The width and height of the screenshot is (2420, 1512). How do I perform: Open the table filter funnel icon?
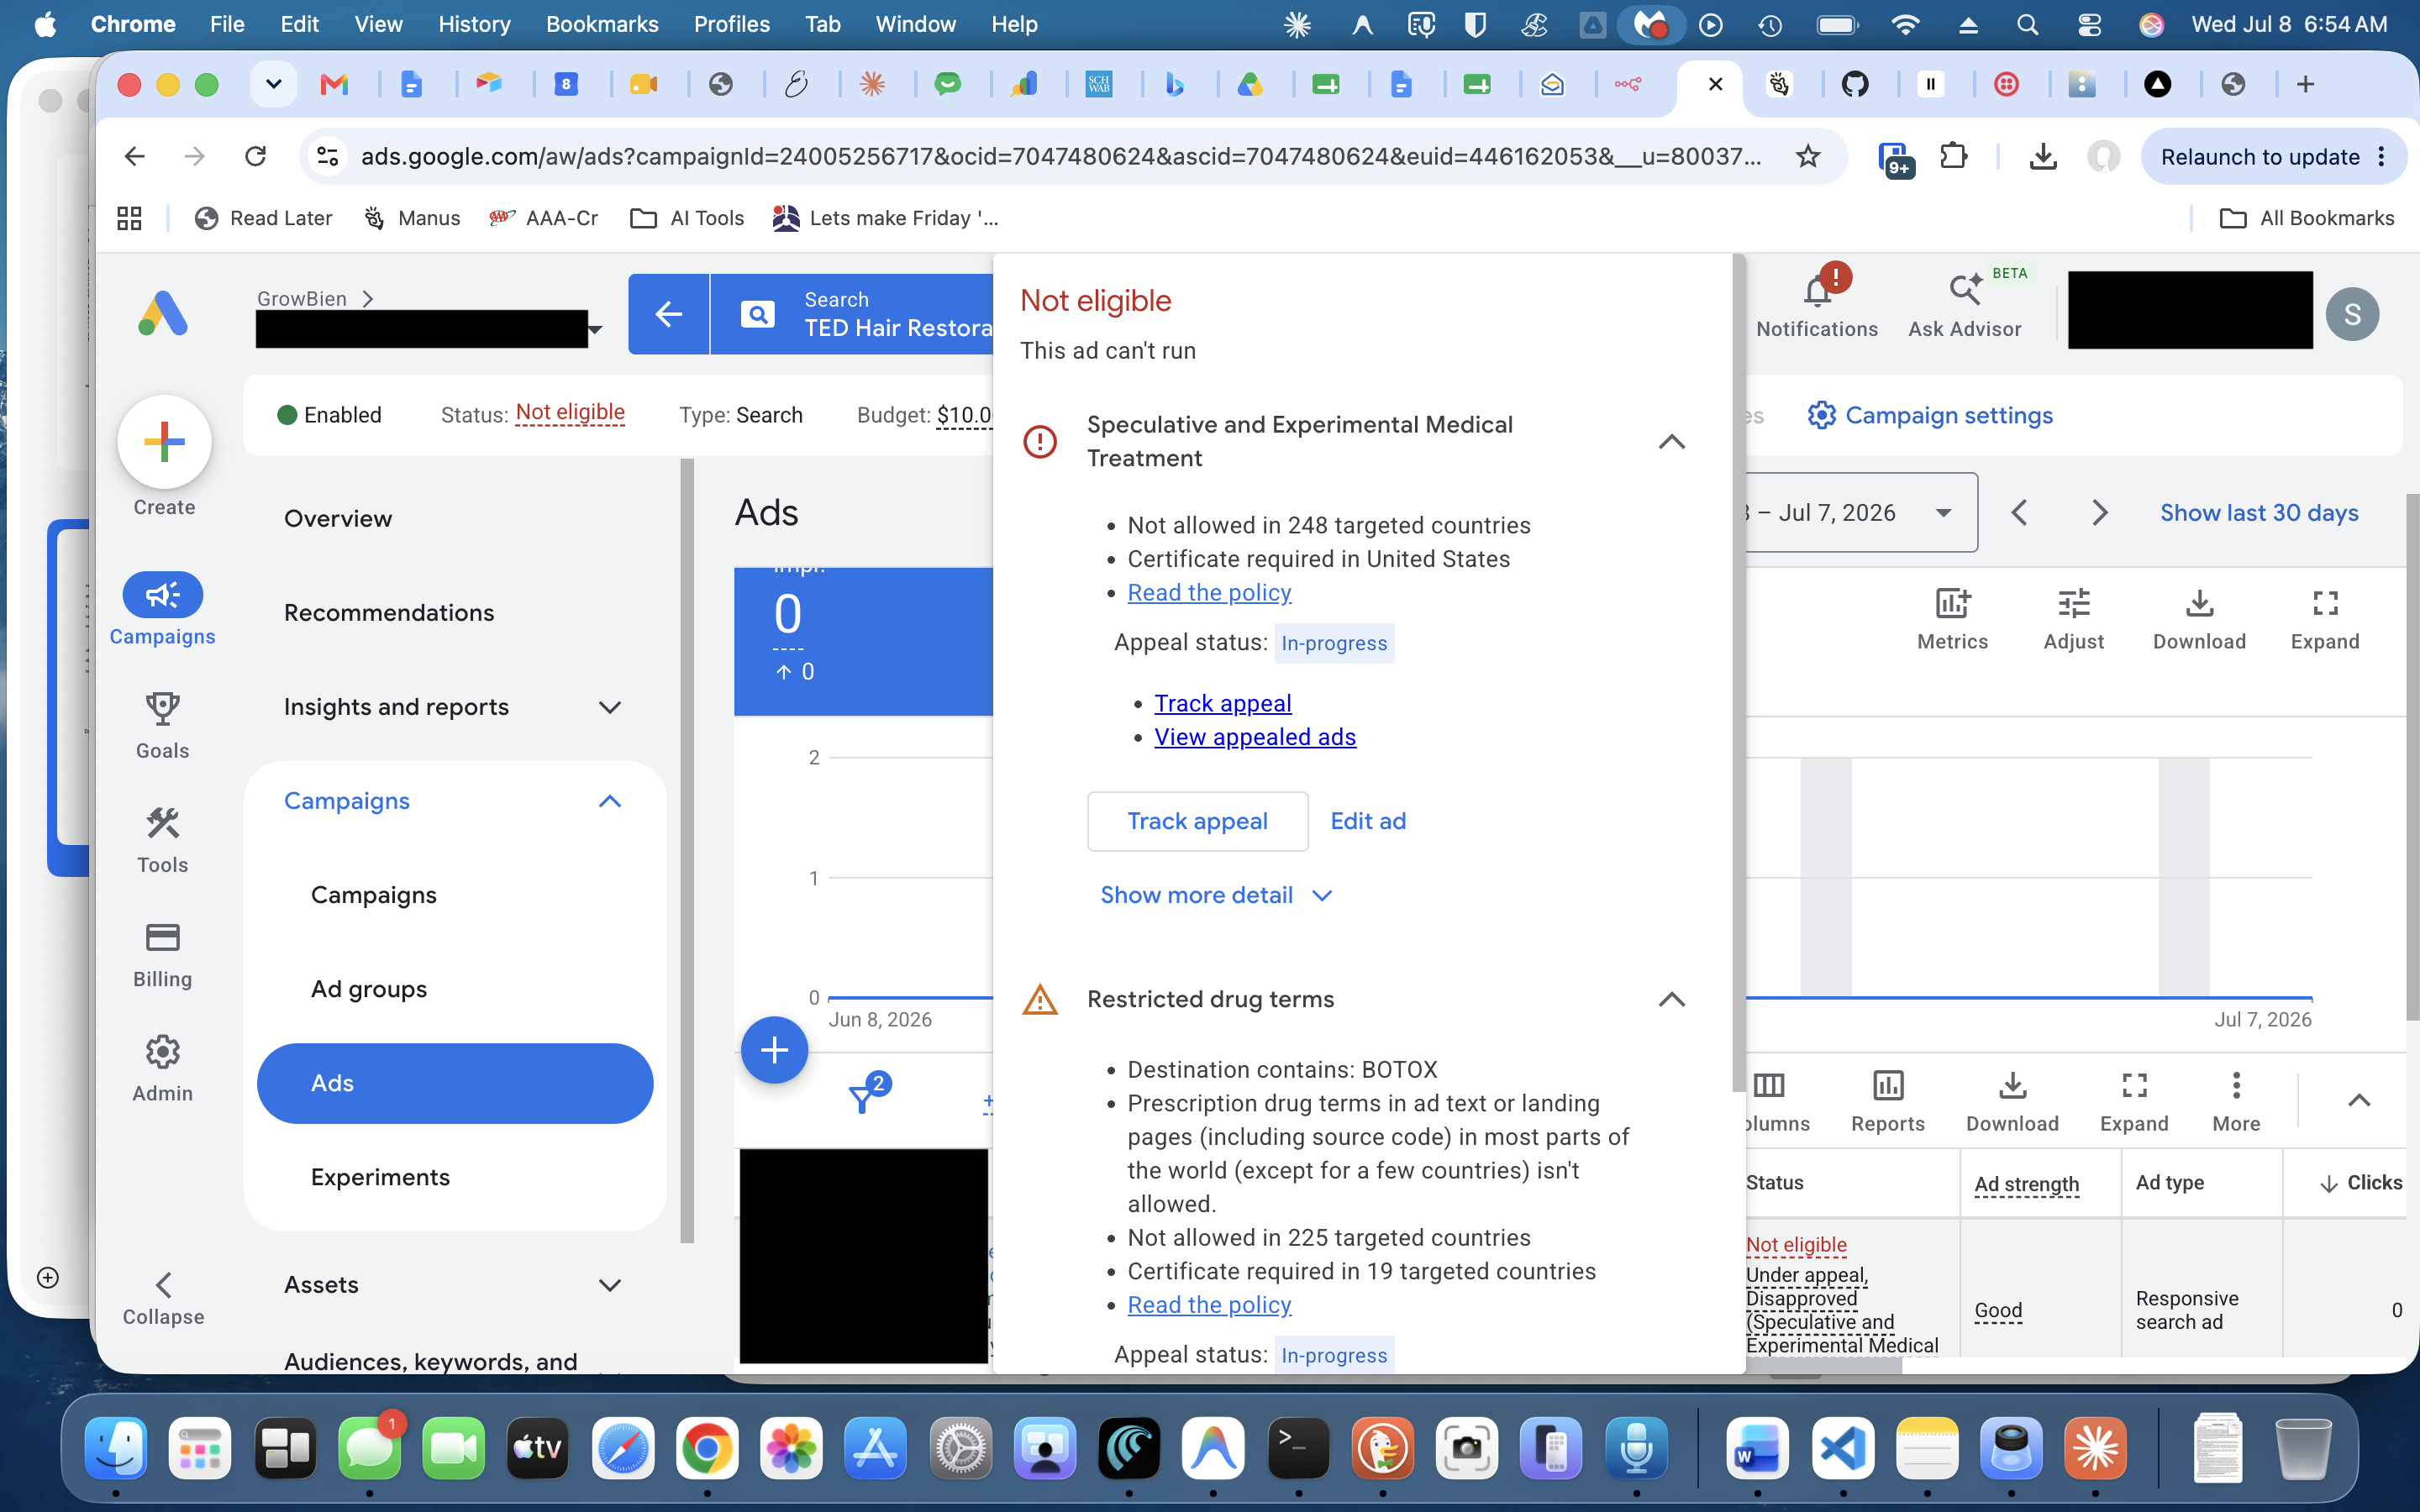[x=861, y=1099]
